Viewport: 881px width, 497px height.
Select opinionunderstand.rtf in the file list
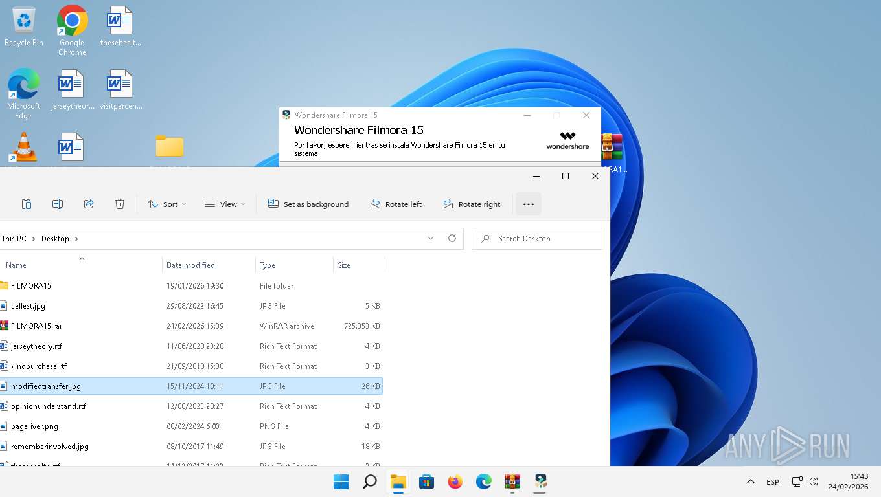191,406
